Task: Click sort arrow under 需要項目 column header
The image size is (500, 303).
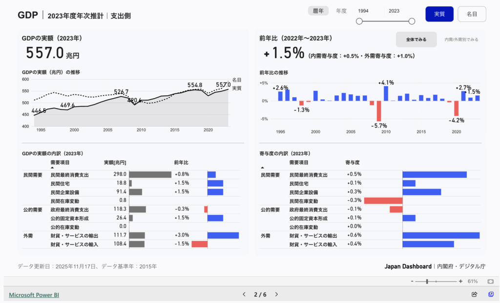Action: coord(53,168)
